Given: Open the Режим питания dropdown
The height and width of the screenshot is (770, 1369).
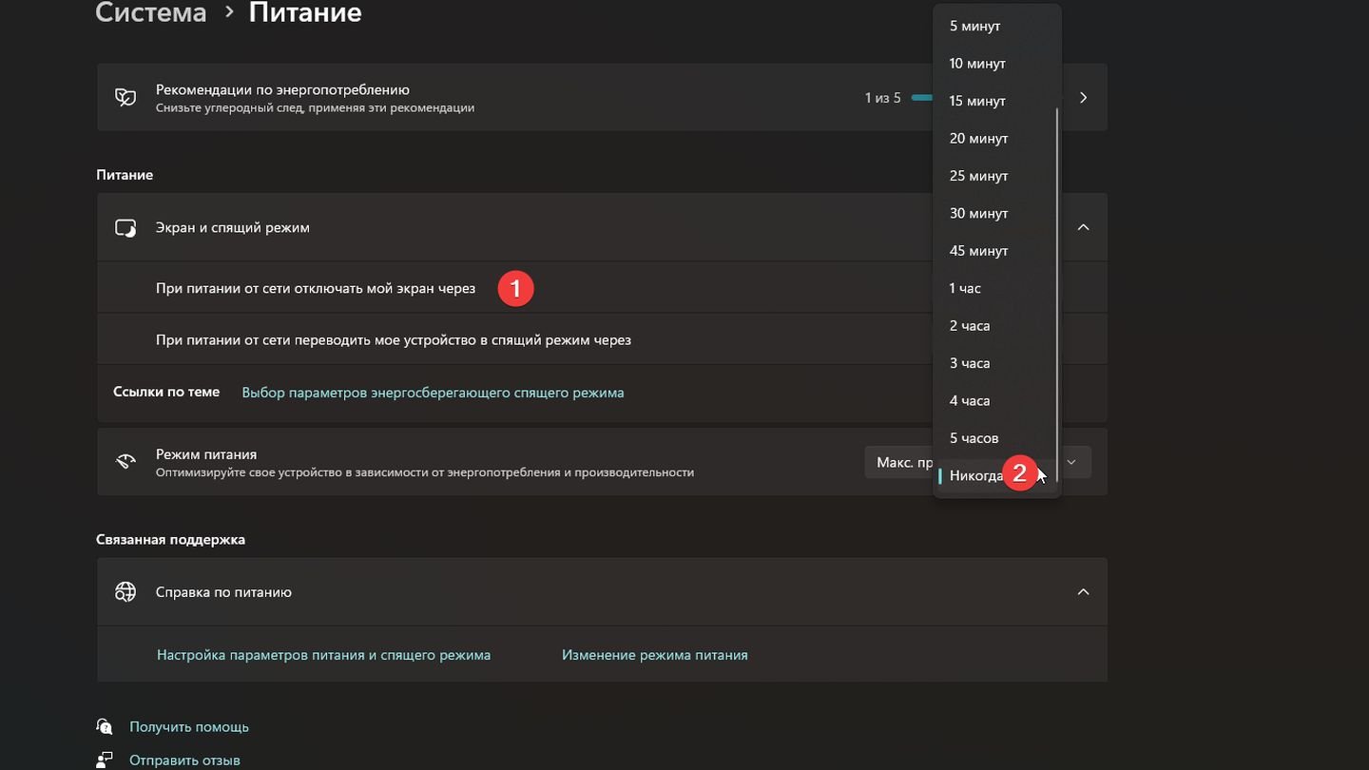Looking at the screenshot, I should pos(977,462).
